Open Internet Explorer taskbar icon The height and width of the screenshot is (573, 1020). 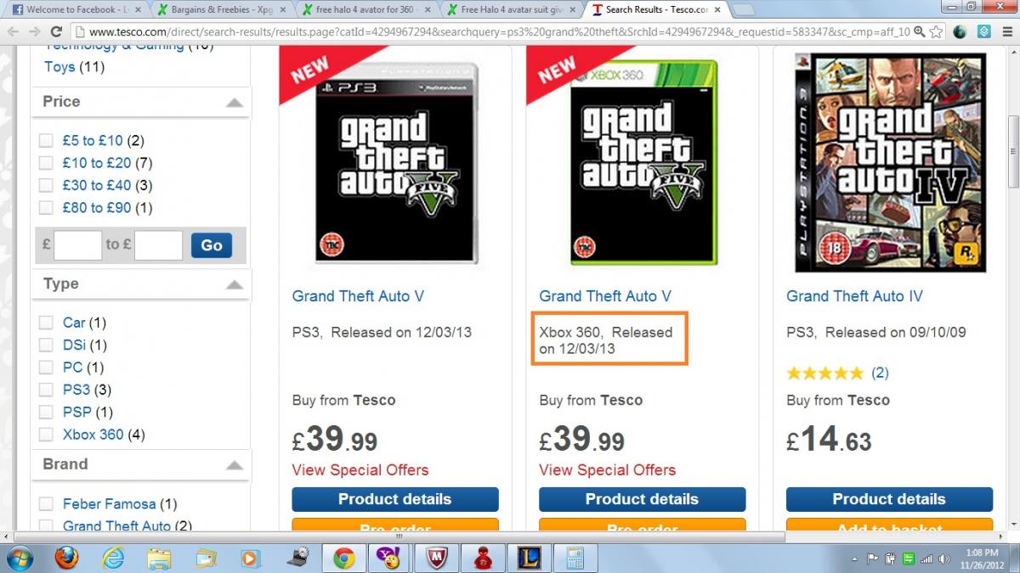click(x=113, y=558)
